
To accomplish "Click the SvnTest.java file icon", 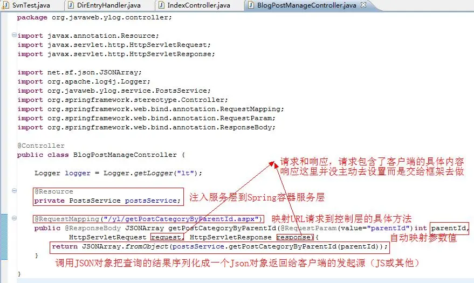I will click(x=6, y=5).
